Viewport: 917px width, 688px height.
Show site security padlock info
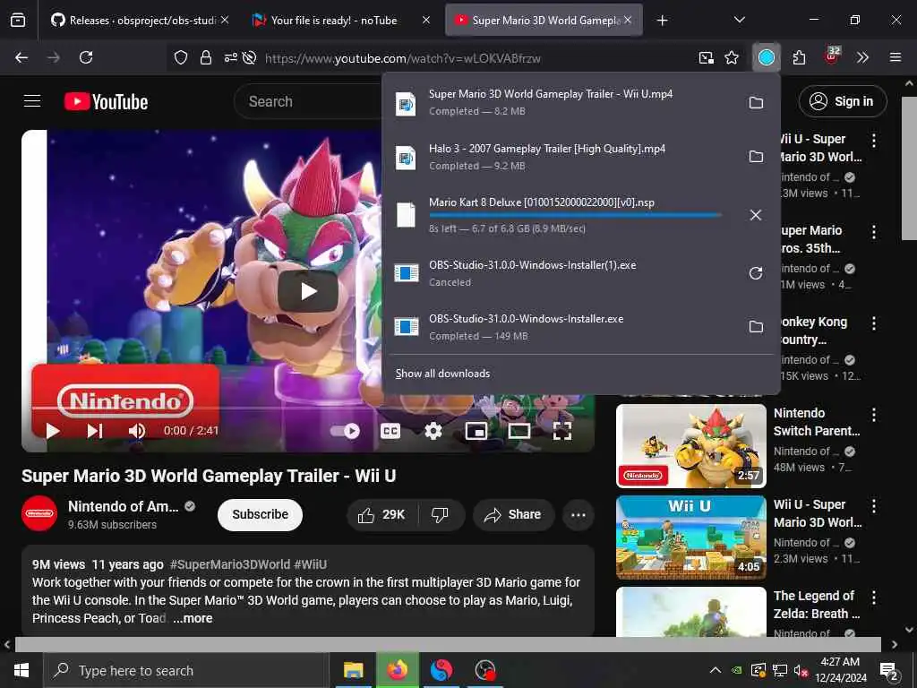click(206, 57)
